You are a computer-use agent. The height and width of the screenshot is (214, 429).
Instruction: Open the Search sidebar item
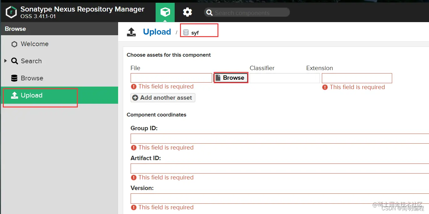31,61
